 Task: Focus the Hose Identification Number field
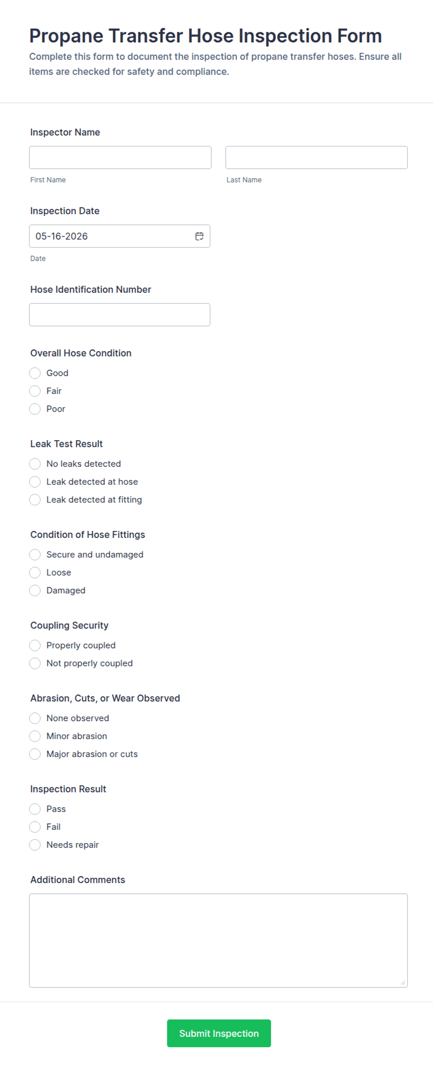coord(120,315)
